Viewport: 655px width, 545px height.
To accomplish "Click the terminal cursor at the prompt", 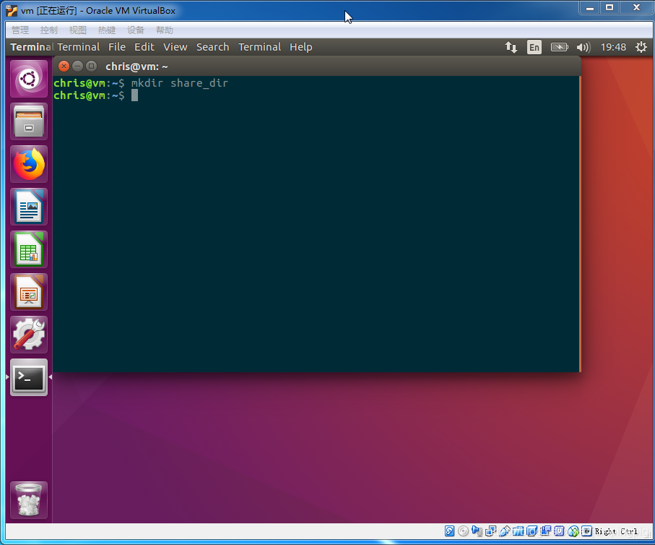I will click(x=134, y=95).
